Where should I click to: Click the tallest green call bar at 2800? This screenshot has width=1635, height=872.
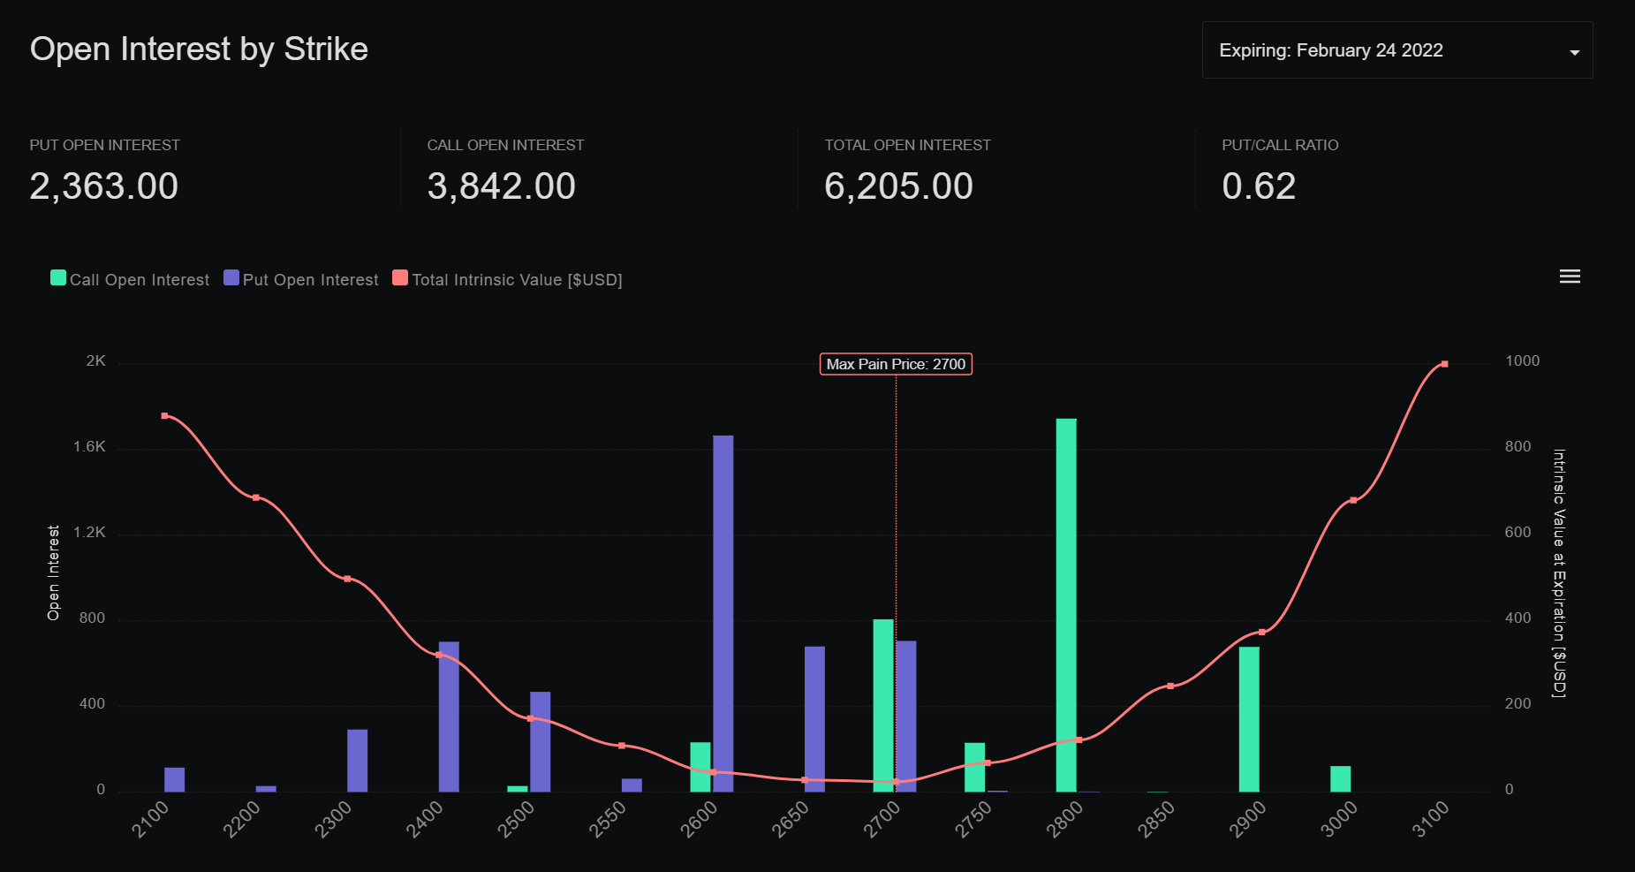pyautogui.click(x=1066, y=605)
